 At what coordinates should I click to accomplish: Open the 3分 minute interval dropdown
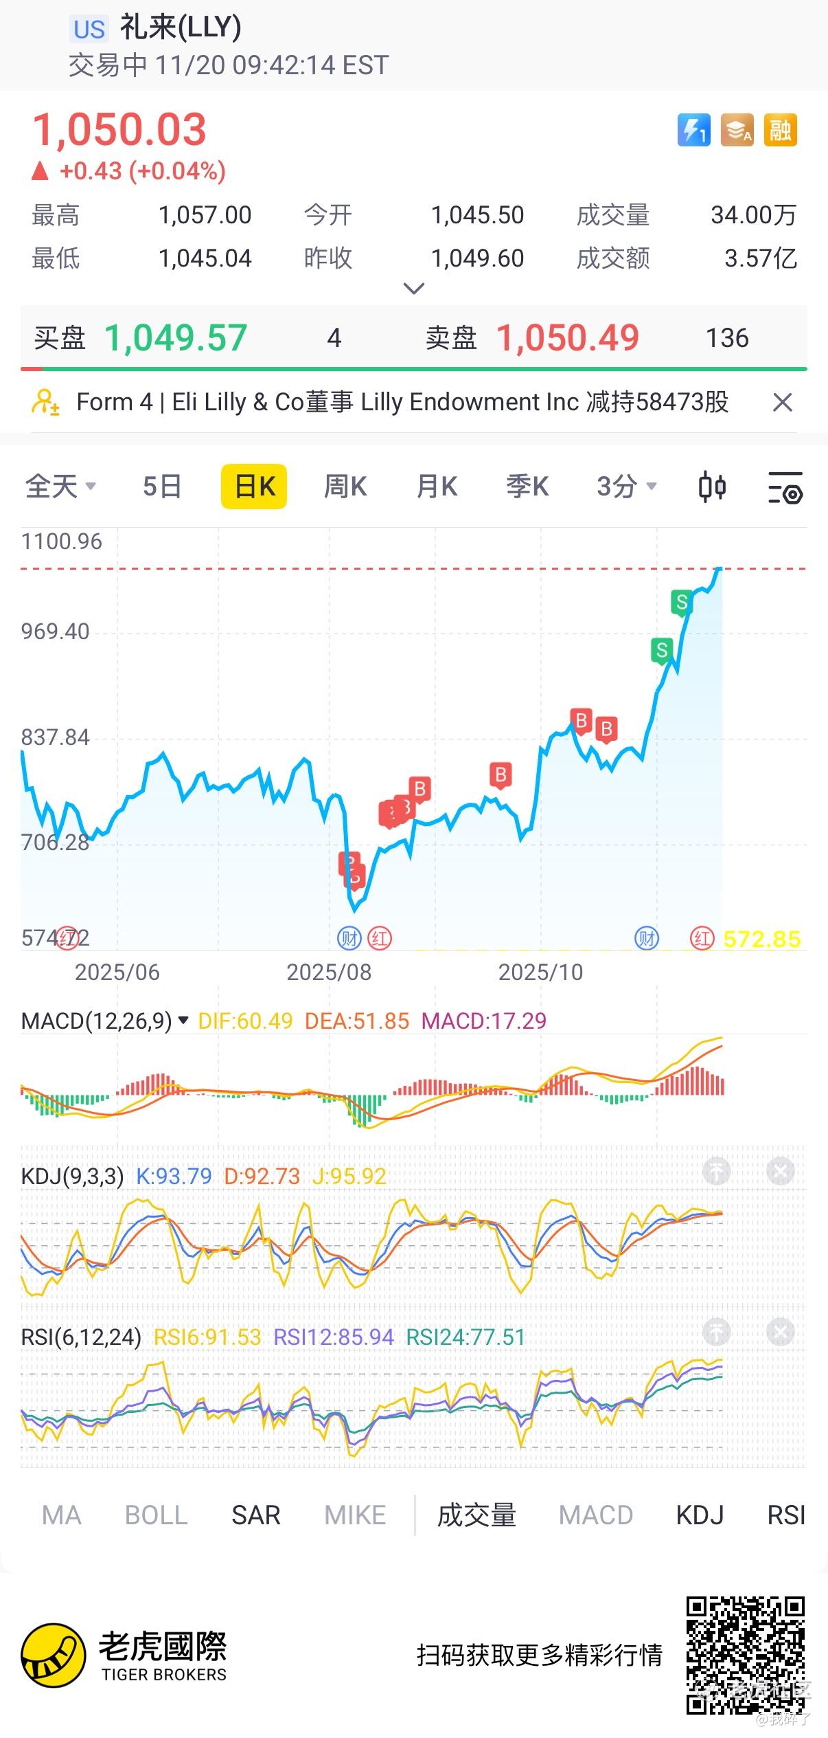pyautogui.click(x=626, y=487)
